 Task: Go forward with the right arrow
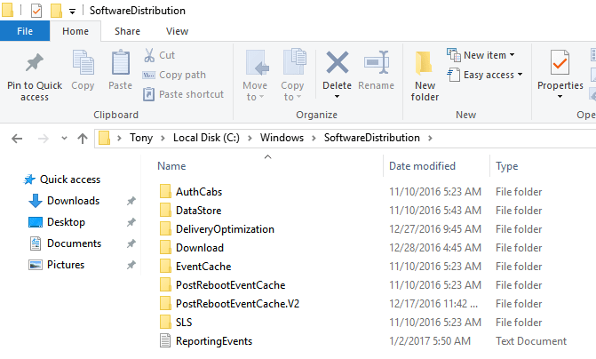(44, 139)
